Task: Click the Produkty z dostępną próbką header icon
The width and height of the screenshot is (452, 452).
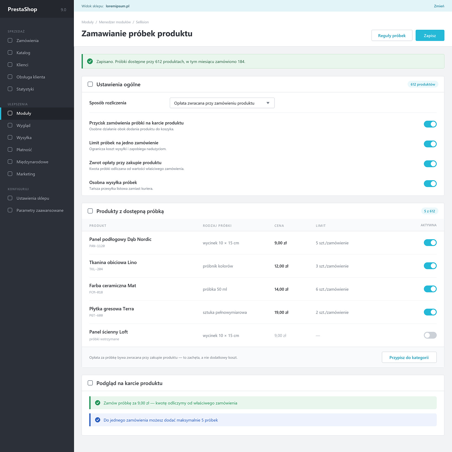Action: coord(90,211)
